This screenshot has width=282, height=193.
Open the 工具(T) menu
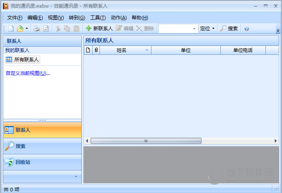[x=98, y=18]
